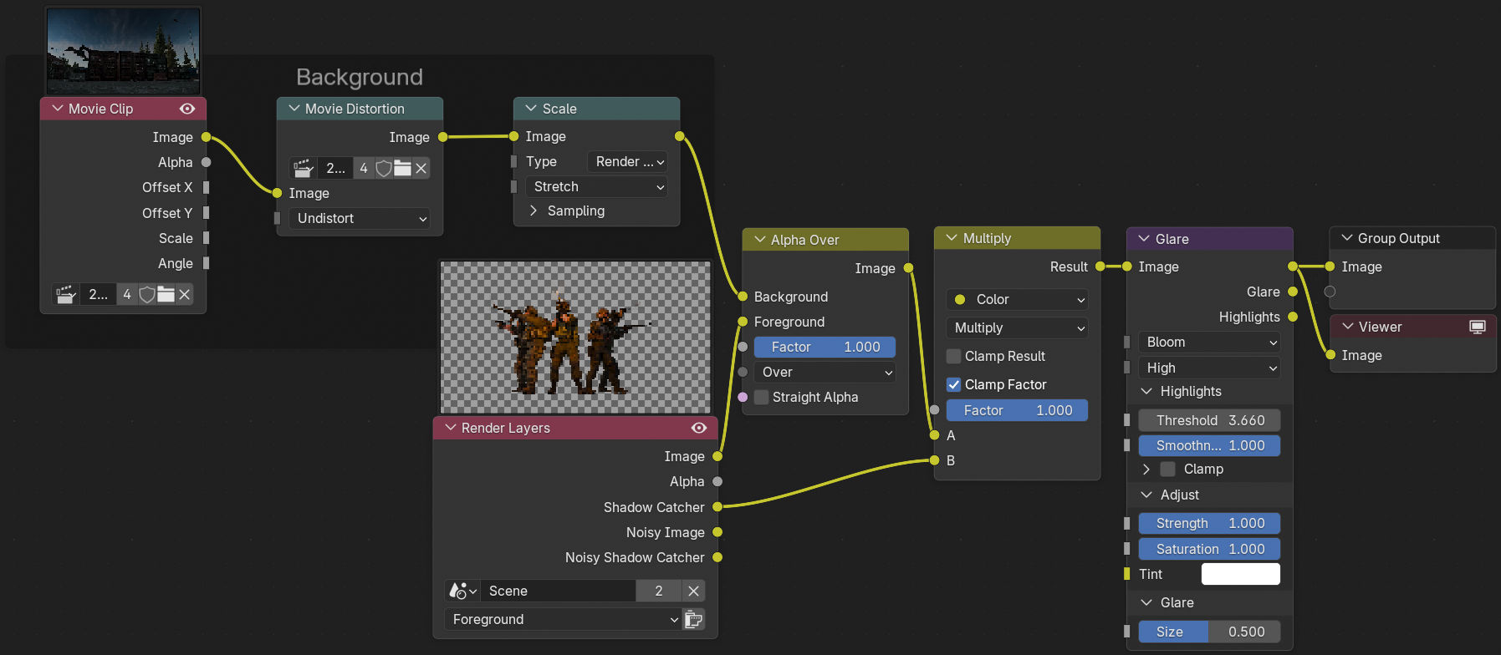Screen dimensions: 1501x655
Task: Adjust Glare Size slider
Action: pos(1209,632)
